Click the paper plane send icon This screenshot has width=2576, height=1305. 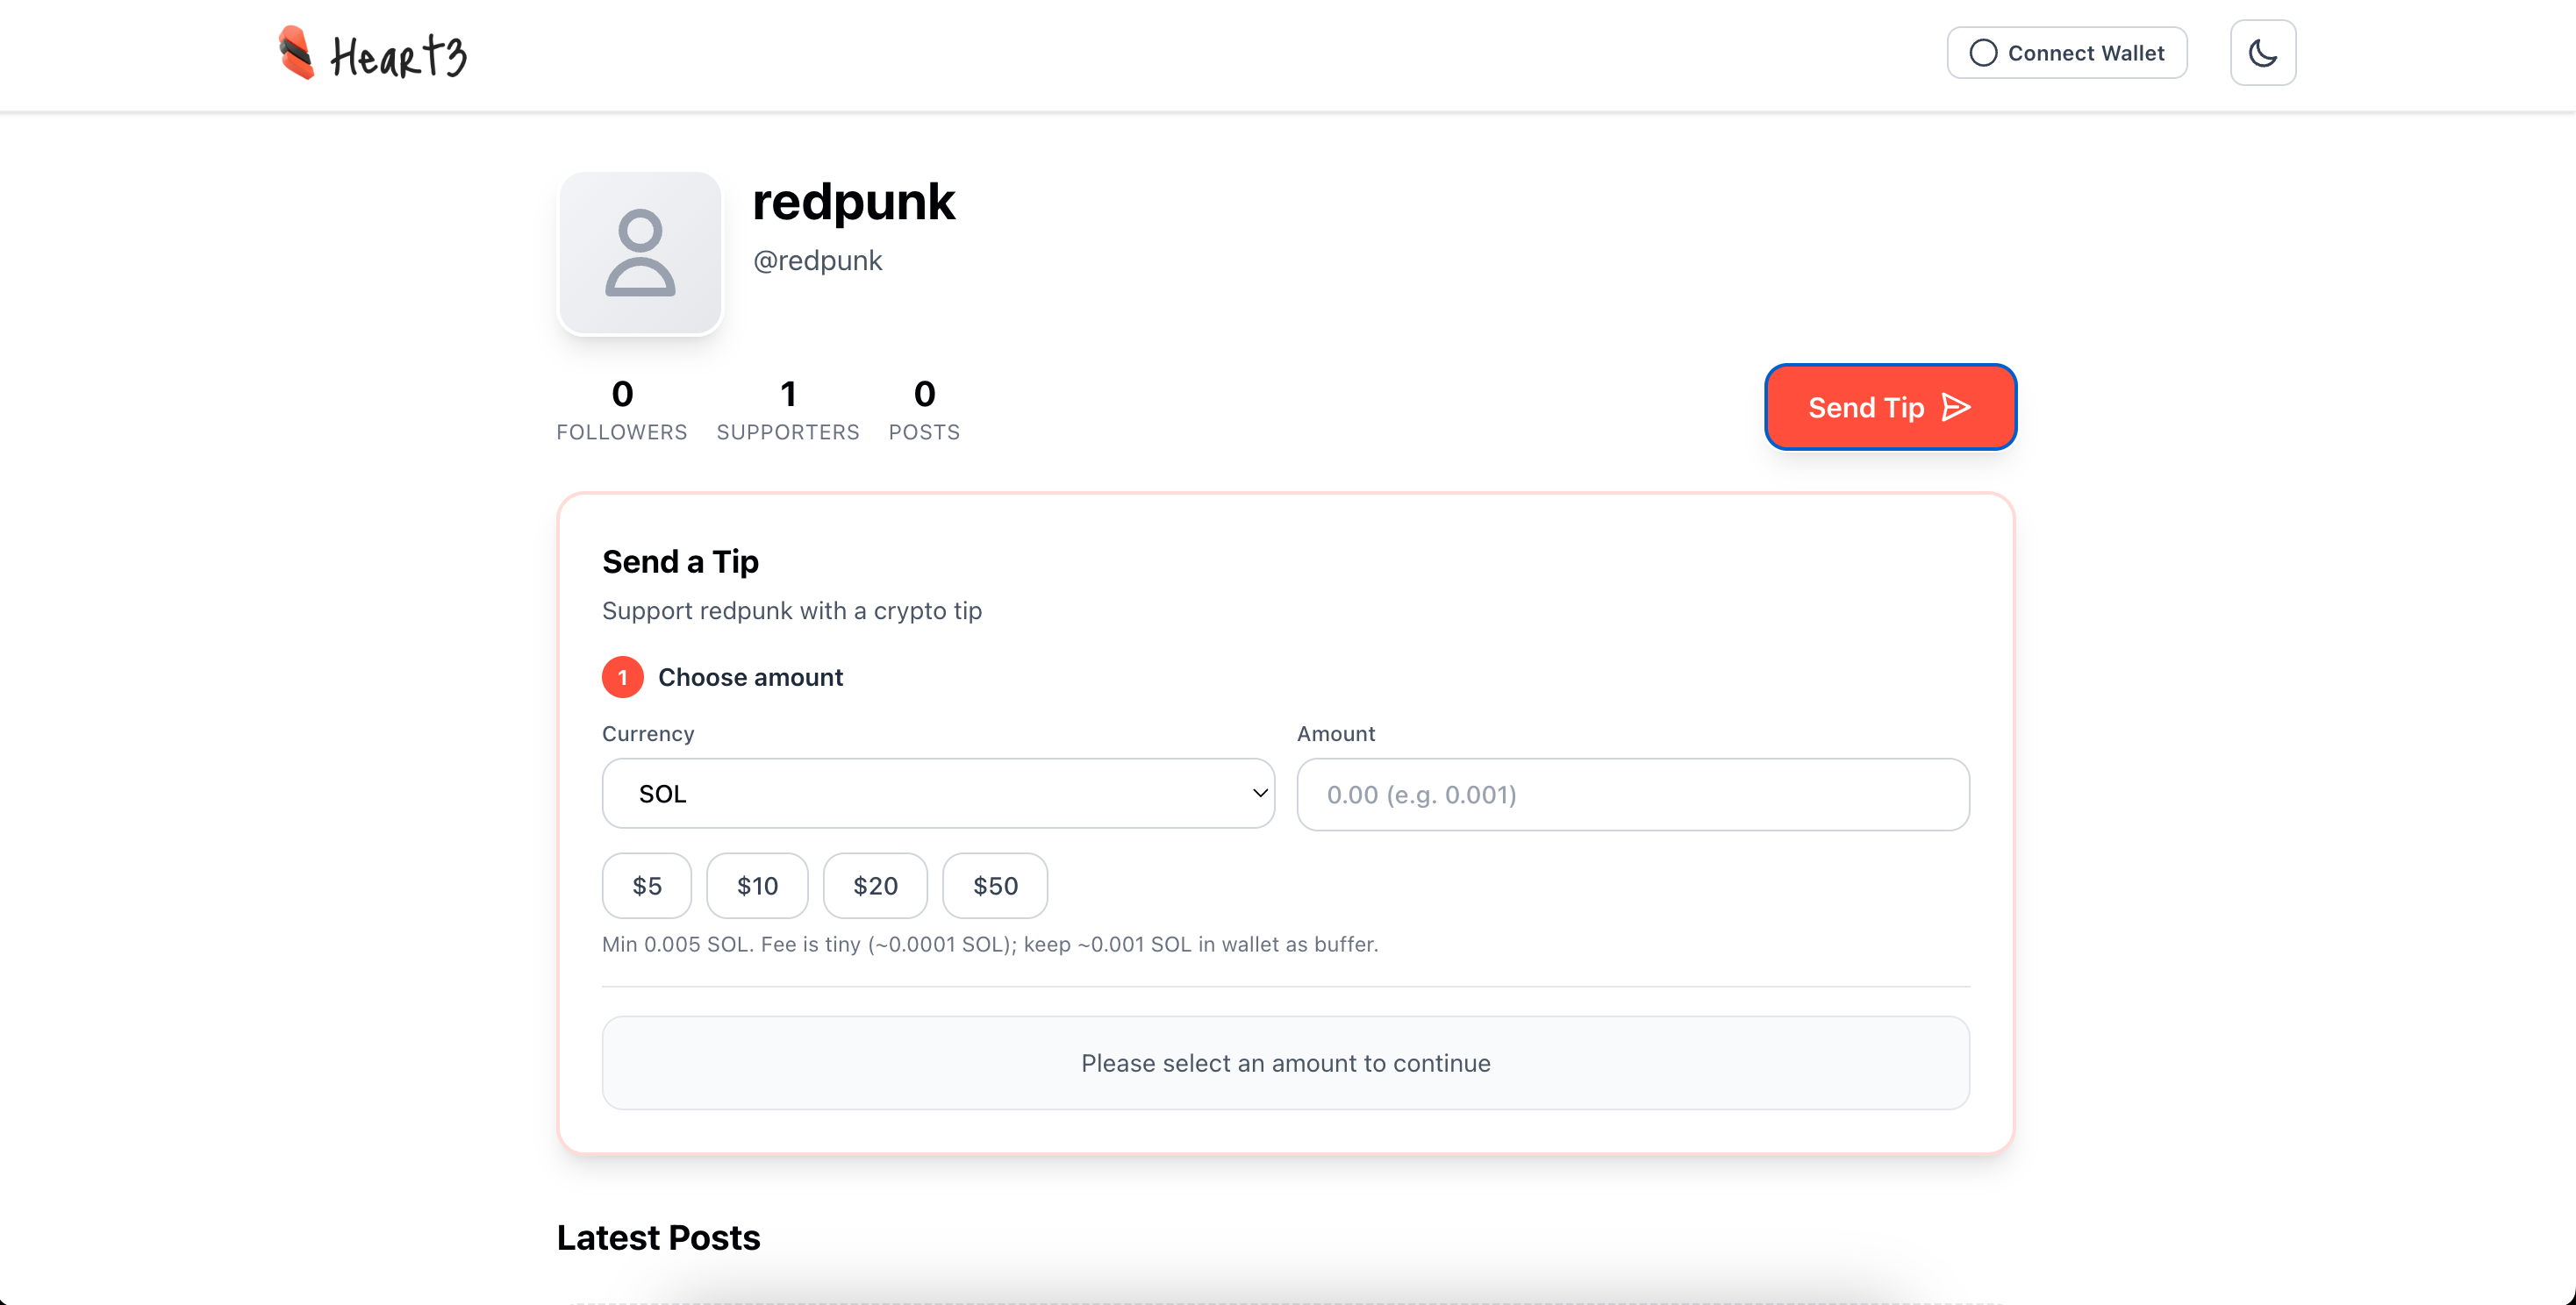(x=1955, y=408)
